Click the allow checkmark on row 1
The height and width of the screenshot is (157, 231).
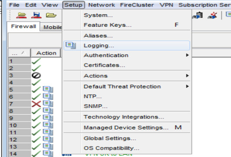(36, 61)
